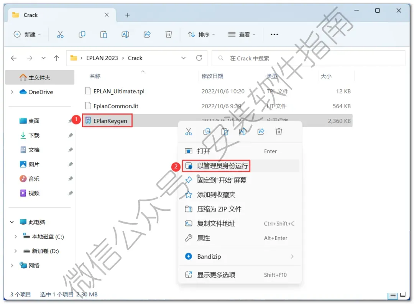Expand the 网络 tree node
Image resolution: width=414 pixels, height=304 pixels.
[12, 265]
